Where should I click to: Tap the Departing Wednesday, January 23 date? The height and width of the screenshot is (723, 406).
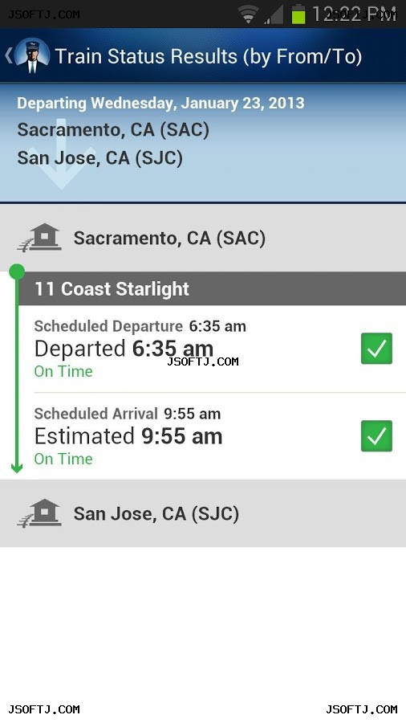coord(160,103)
